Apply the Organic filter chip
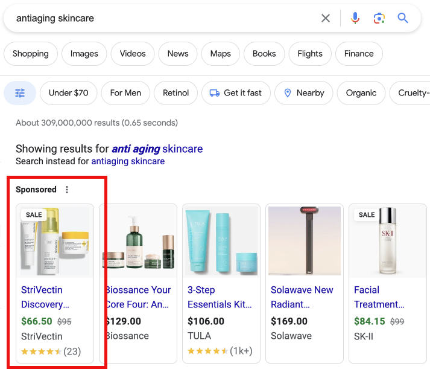The height and width of the screenshot is (369, 430). pos(361,93)
